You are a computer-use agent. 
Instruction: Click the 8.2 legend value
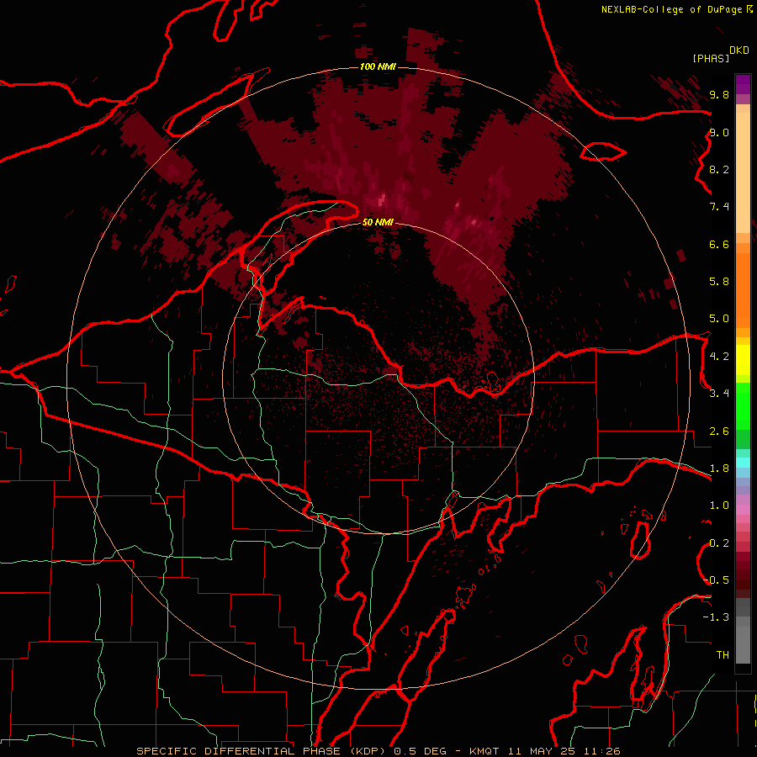coord(719,169)
